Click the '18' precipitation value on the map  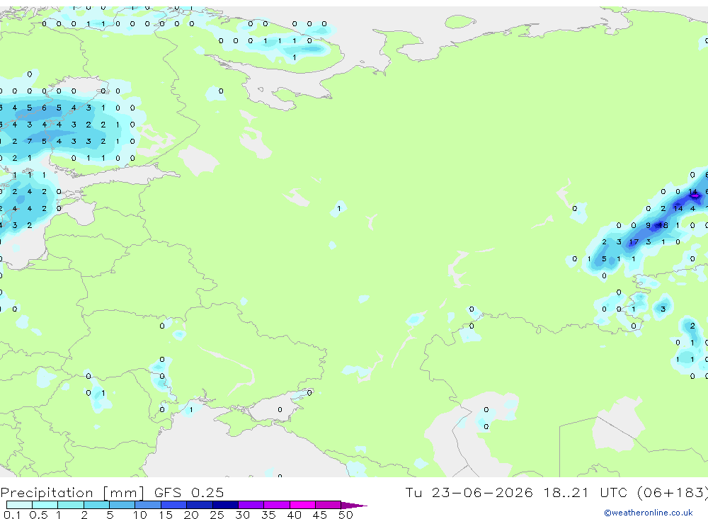663,225
